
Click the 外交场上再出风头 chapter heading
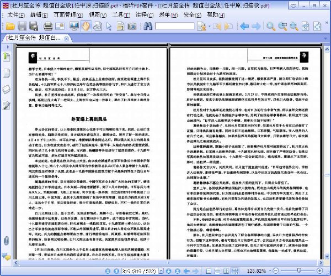[x=89, y=119]
